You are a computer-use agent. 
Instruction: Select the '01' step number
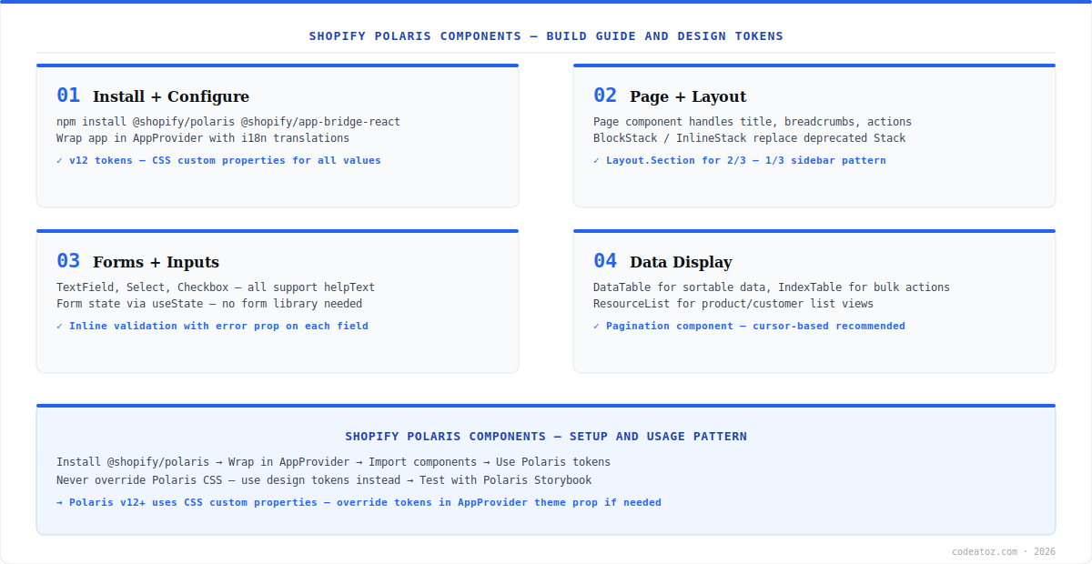68,96
